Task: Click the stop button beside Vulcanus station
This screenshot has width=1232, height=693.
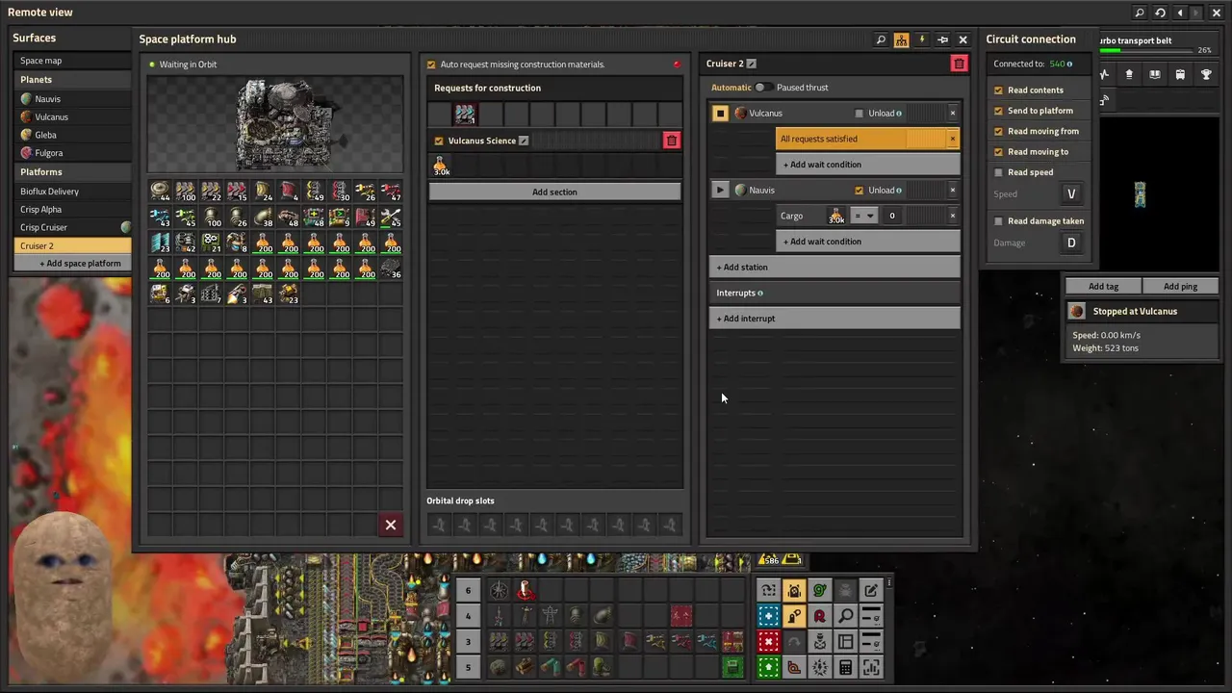Action: pos(720,113)
